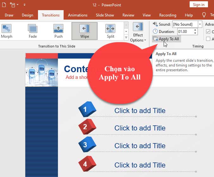This screenshot has height=177, width=214.
Task: Click the 'Add a shor' subtitle text
Action: 77,77
